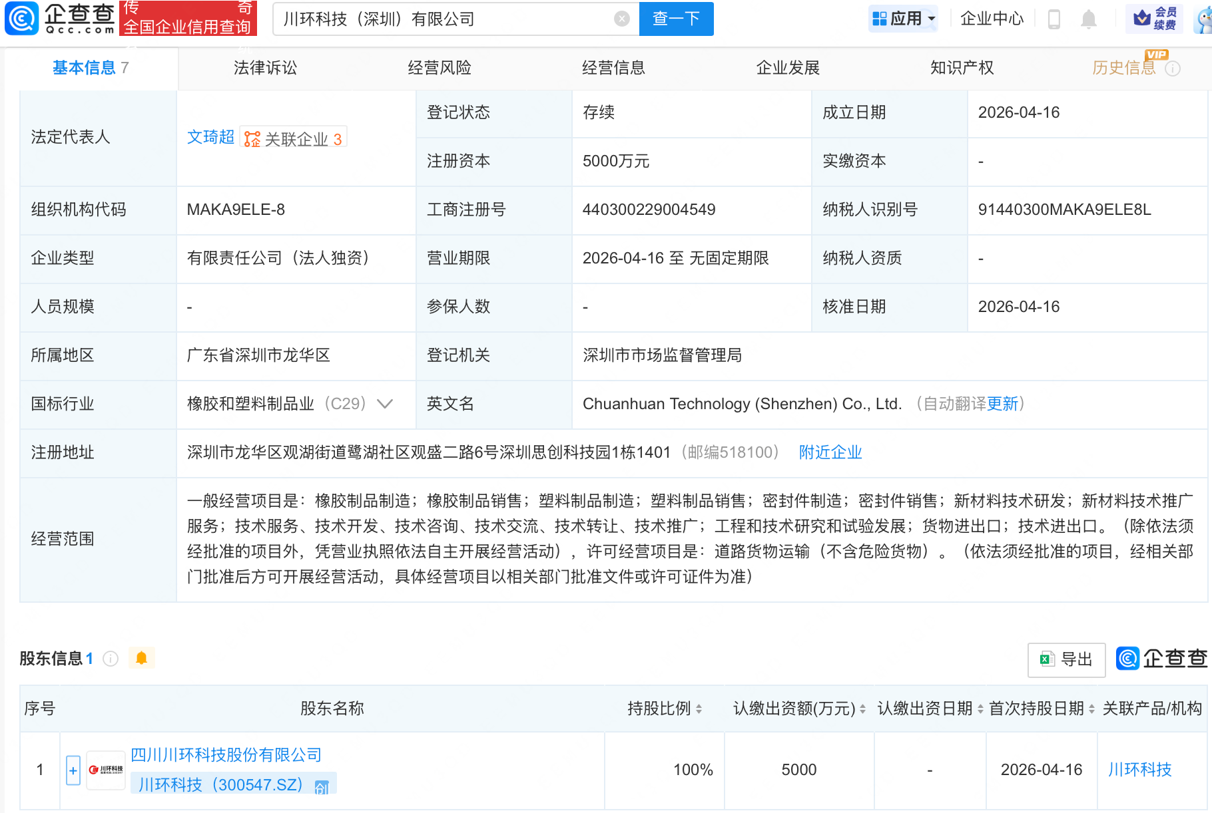Open the 知识产权 tab
The height and width of the screenshot is (813, 1212).
click(962, 67)
